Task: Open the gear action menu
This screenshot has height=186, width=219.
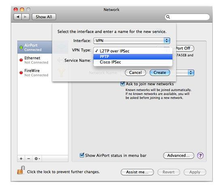Action: (37, 158)
